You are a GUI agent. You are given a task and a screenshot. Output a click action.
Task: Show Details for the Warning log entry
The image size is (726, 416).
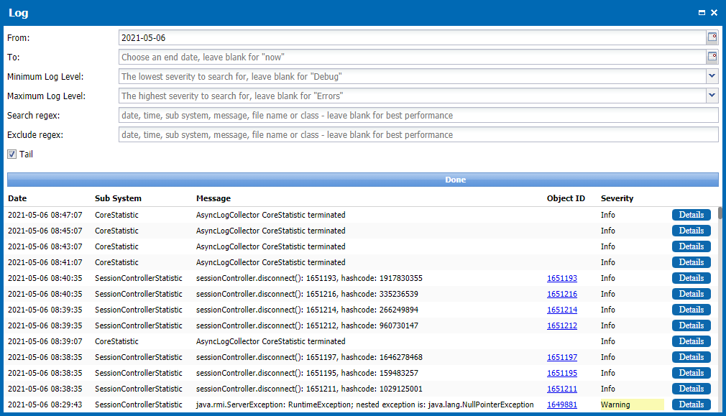691,405
